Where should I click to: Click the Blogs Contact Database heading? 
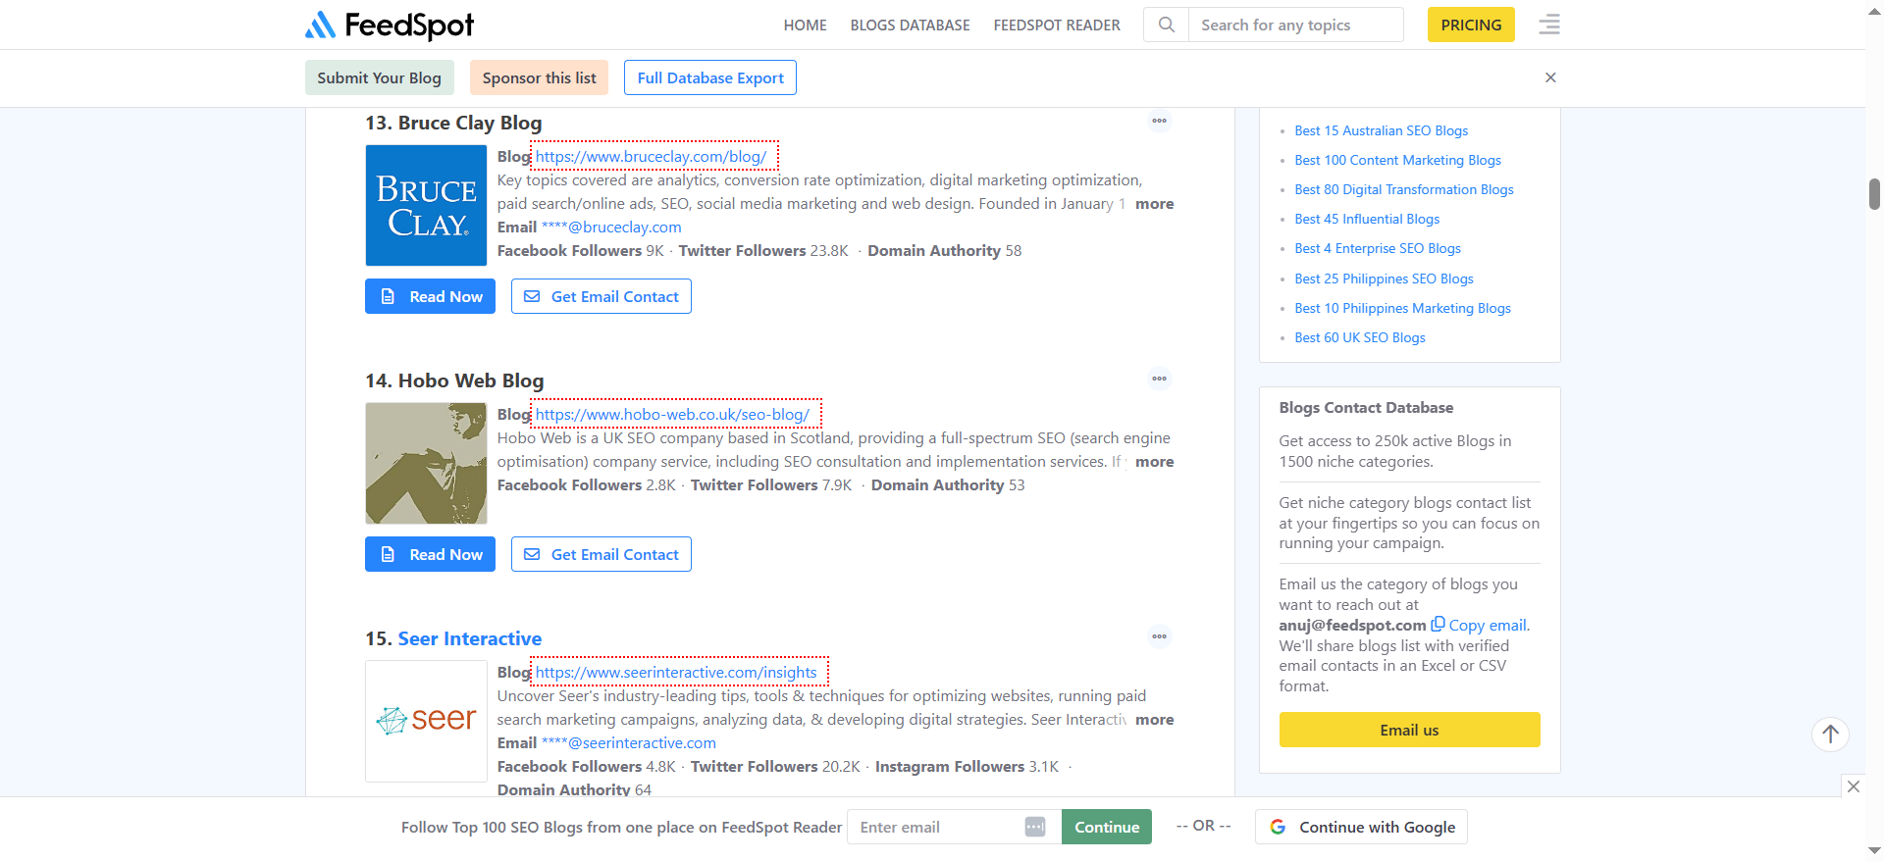tap(1366, 408)
